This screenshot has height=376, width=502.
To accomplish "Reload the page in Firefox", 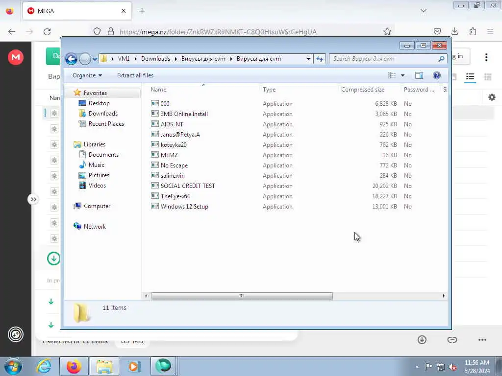I will 47,32.
